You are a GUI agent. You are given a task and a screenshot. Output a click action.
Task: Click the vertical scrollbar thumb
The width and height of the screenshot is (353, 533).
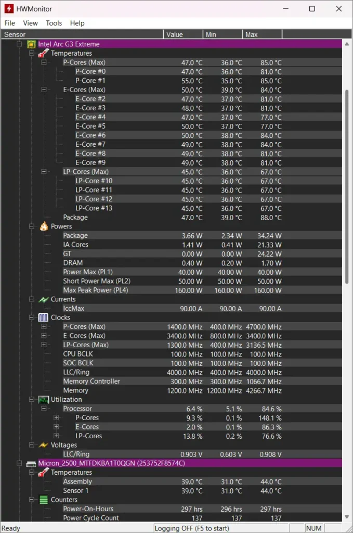pos(347,186)
